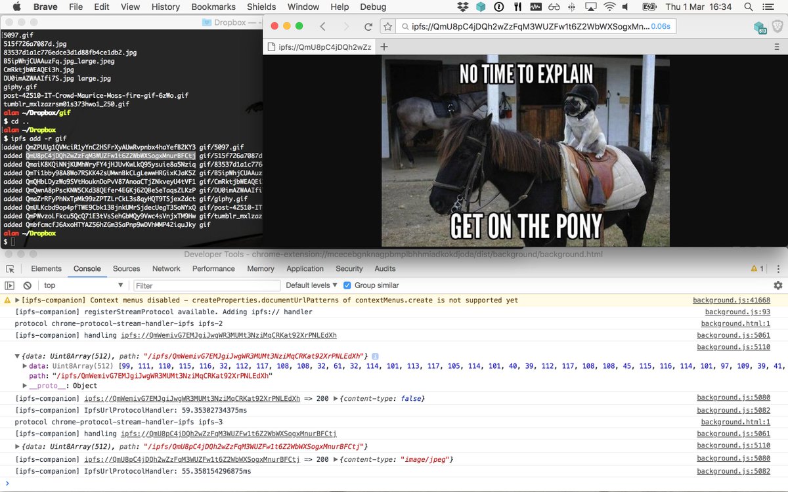Open the console settings gear
Screen dimensions: 788x492
(778, 285)
